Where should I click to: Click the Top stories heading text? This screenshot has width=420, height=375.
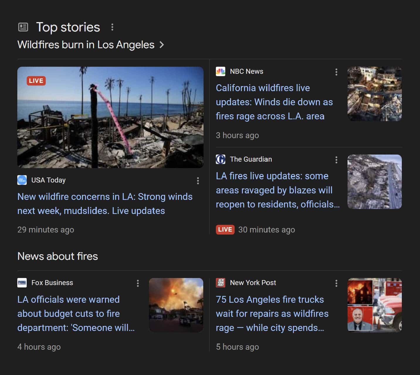(68, 27)
